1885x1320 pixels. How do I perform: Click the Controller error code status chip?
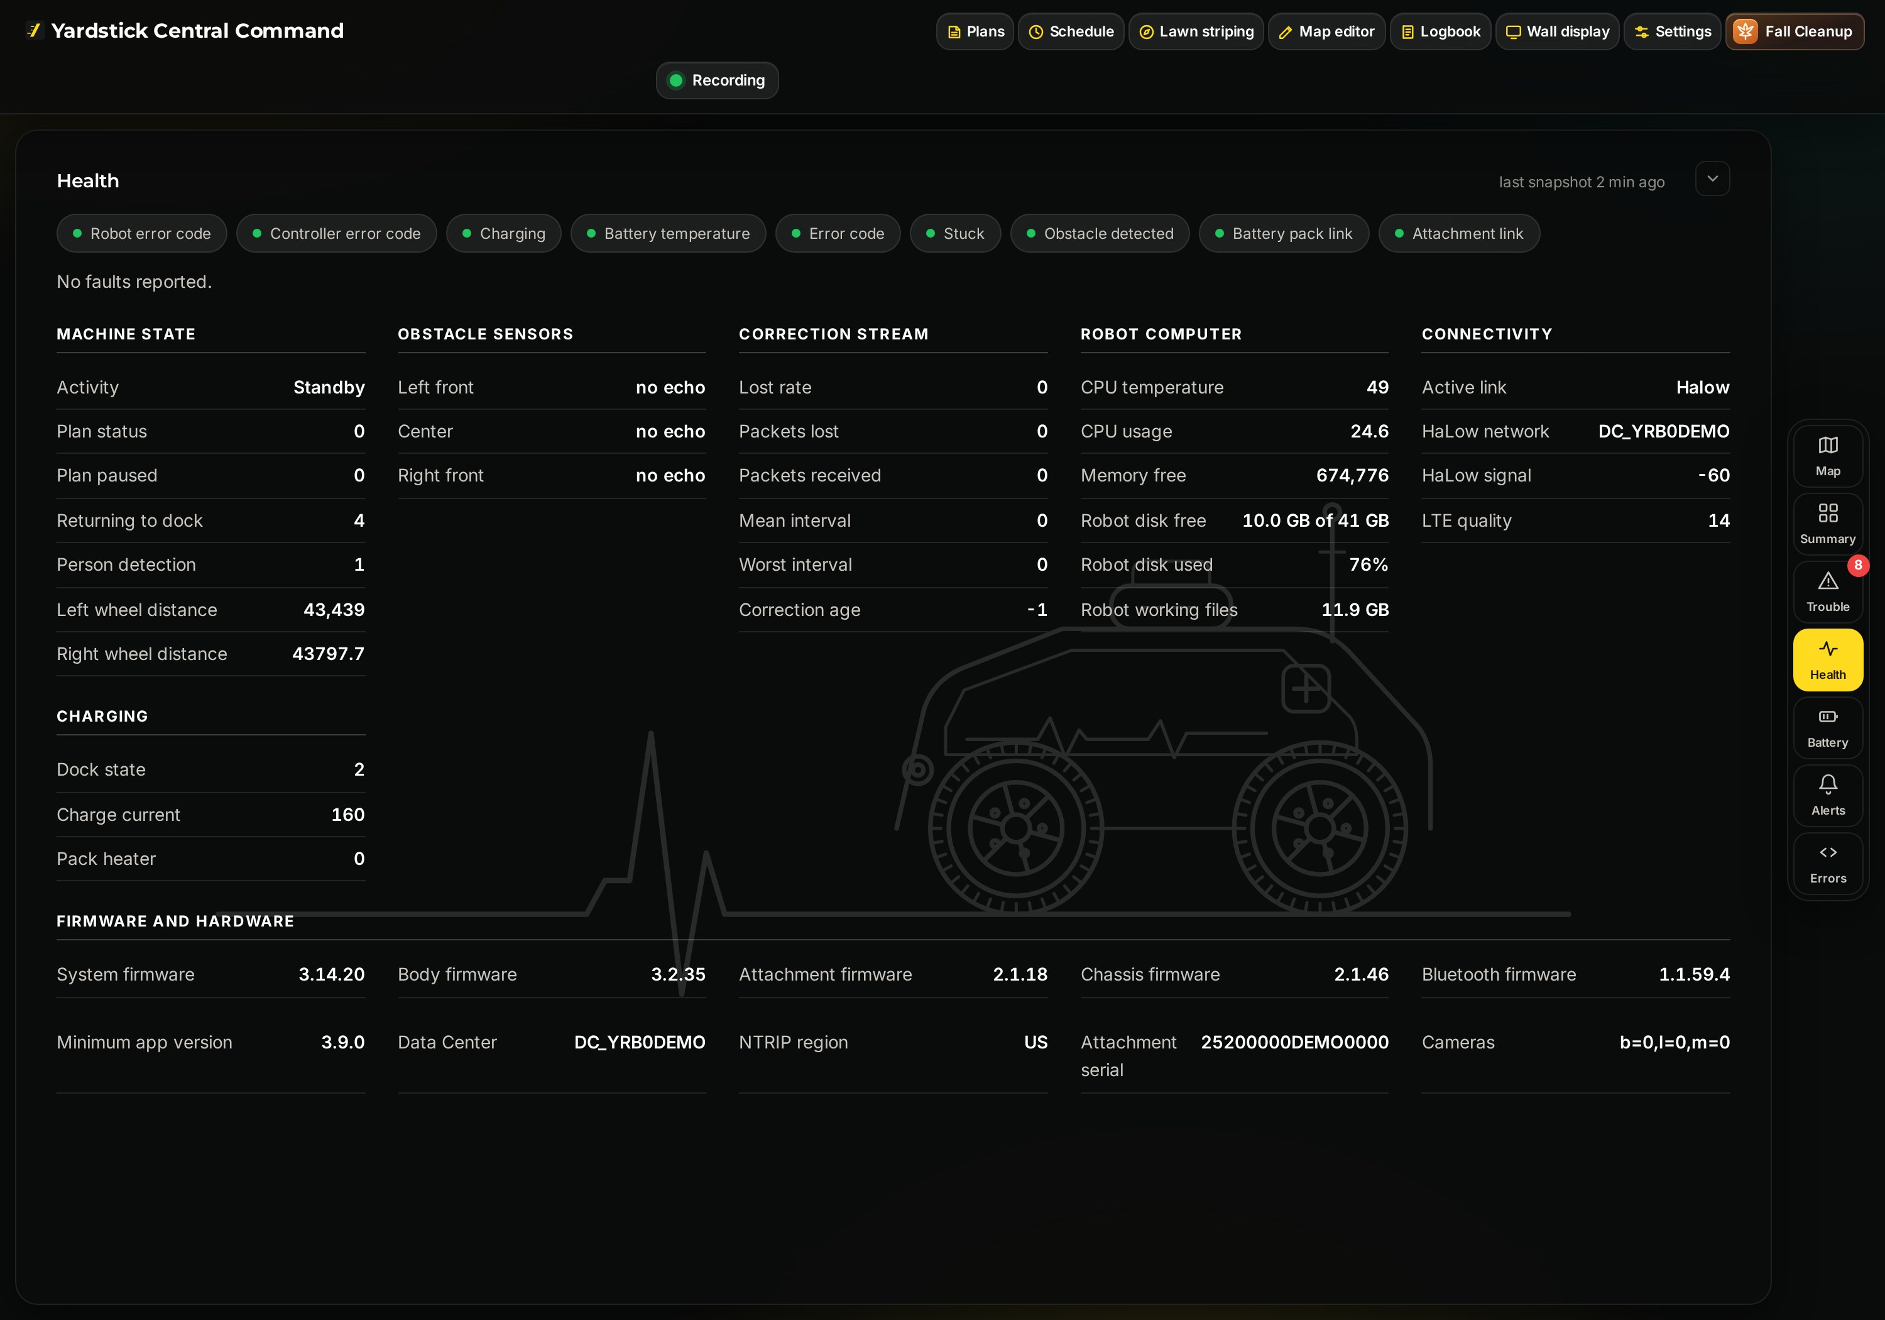pos(336,233)
